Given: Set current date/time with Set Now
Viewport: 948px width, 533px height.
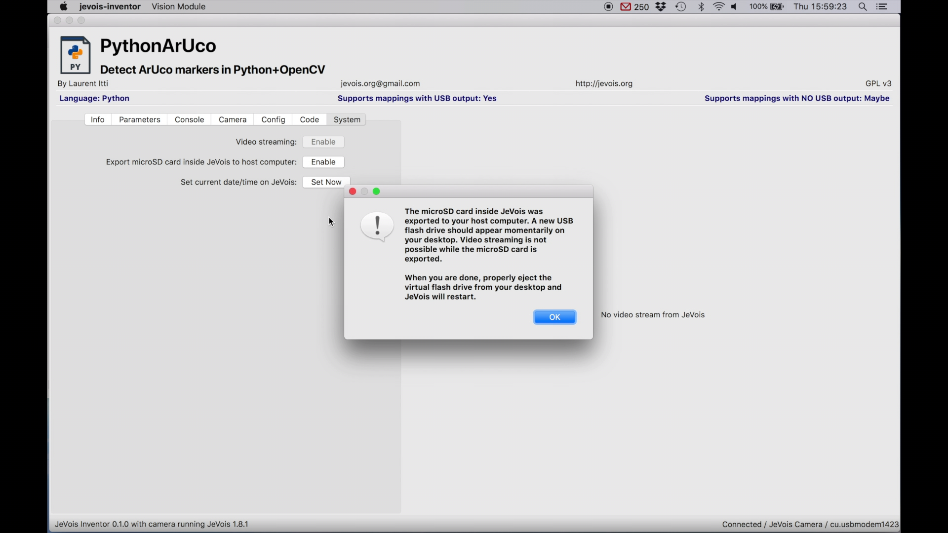Looking at the screenshot, I should click(326, 183).
